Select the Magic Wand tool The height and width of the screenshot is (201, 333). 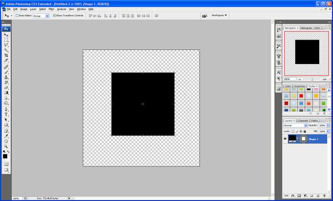coord(6,50)
